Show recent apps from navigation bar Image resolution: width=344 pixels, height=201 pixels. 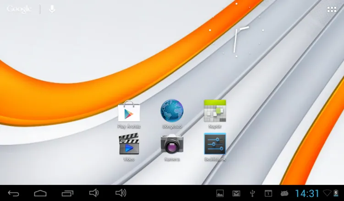click(68, 193)
